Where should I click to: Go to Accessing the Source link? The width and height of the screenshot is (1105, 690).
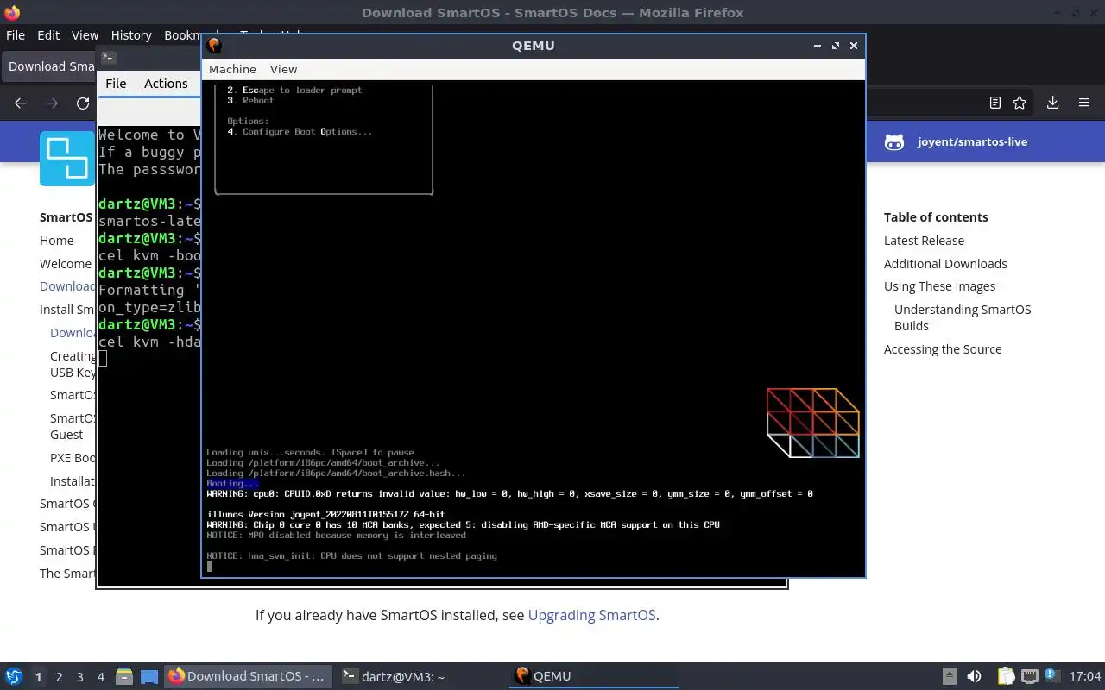(x=943, y=349)
